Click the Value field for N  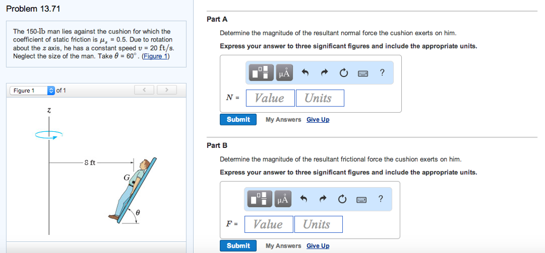tap(270, 98)
